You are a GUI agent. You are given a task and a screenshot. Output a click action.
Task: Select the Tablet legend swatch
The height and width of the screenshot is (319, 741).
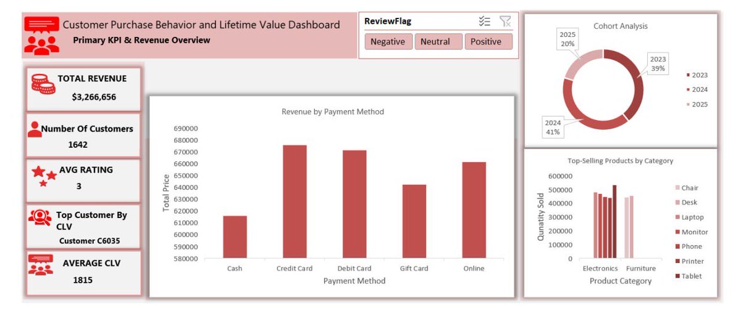(x=677, y=276)
